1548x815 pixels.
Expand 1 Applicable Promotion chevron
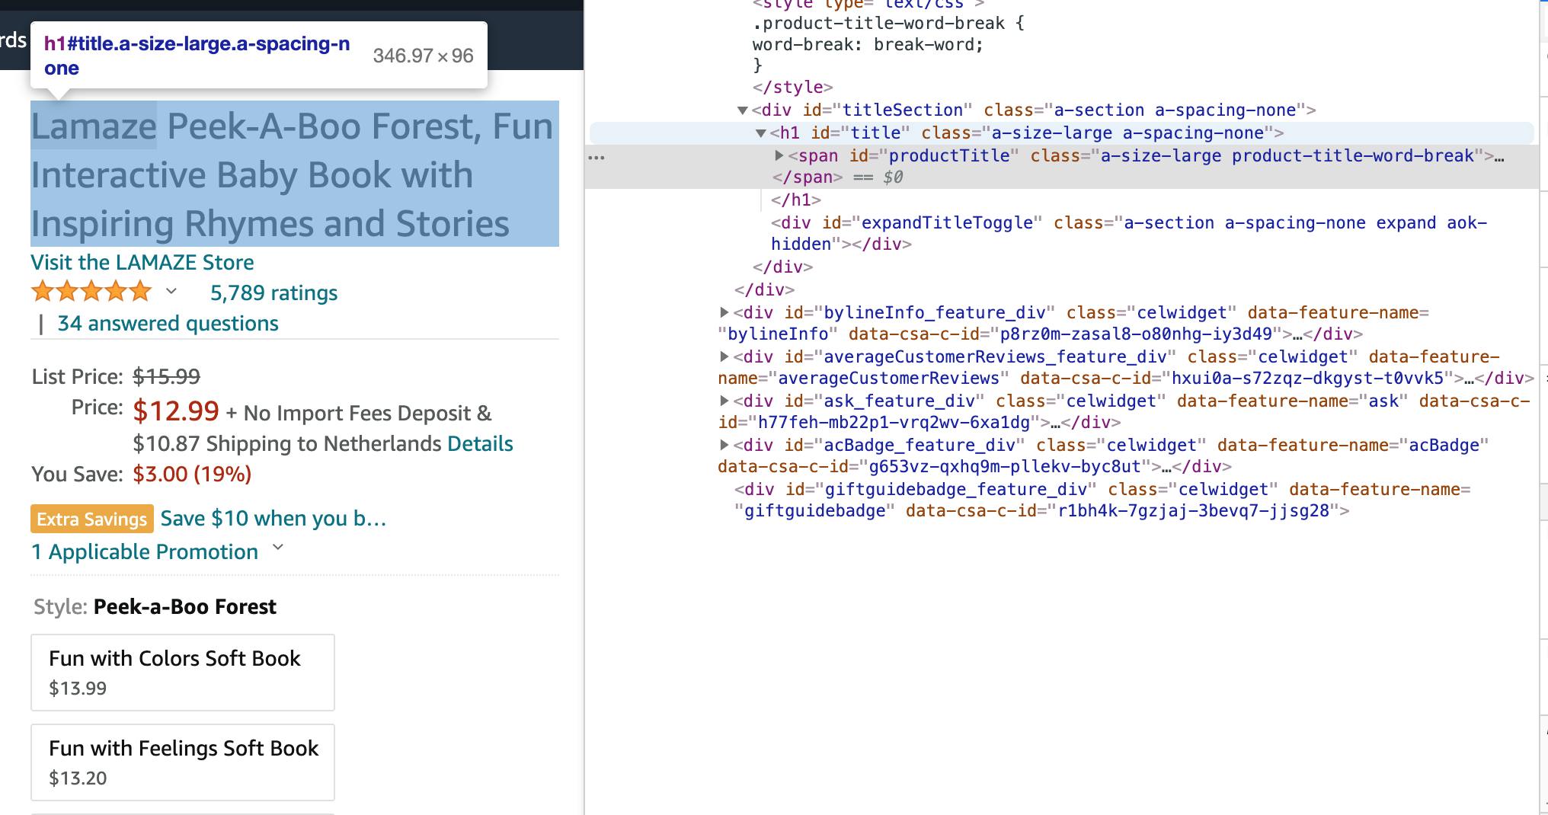click(x=278, y=548)
